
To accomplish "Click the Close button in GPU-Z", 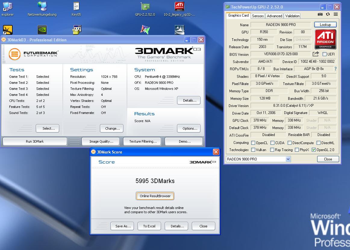I will (328, 159).
